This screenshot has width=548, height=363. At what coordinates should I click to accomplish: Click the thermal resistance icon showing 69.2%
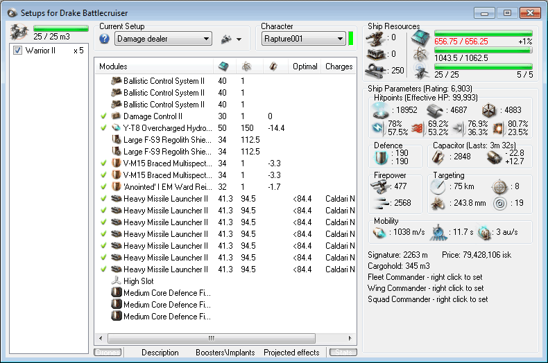[418, 128]
